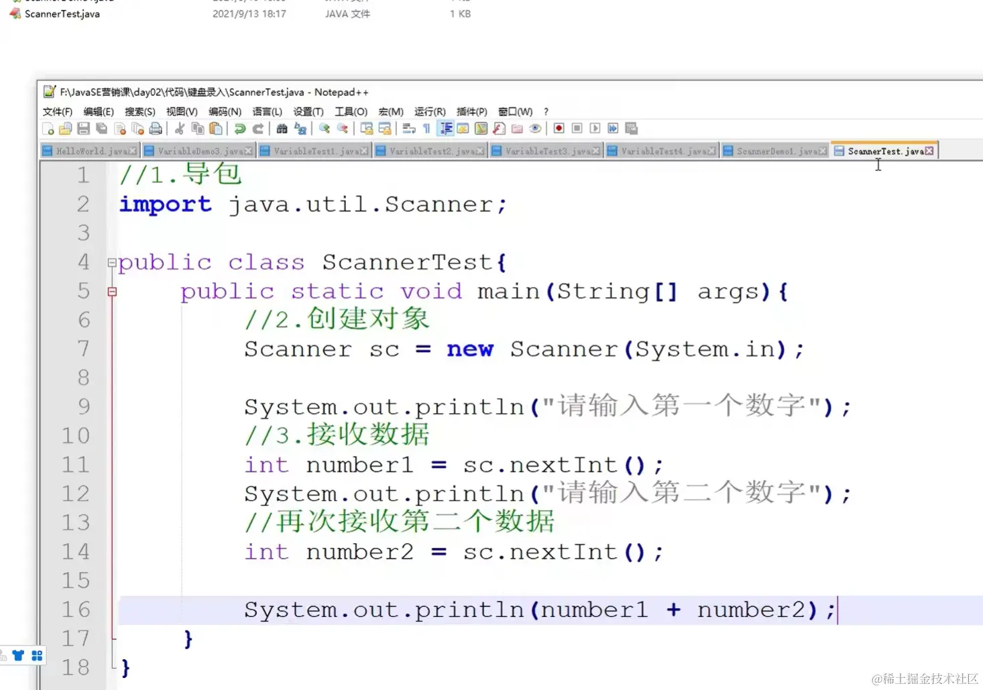Click the Redo arrow icon
The height and width of the screenshot is (690, 983).
(257, 129)
